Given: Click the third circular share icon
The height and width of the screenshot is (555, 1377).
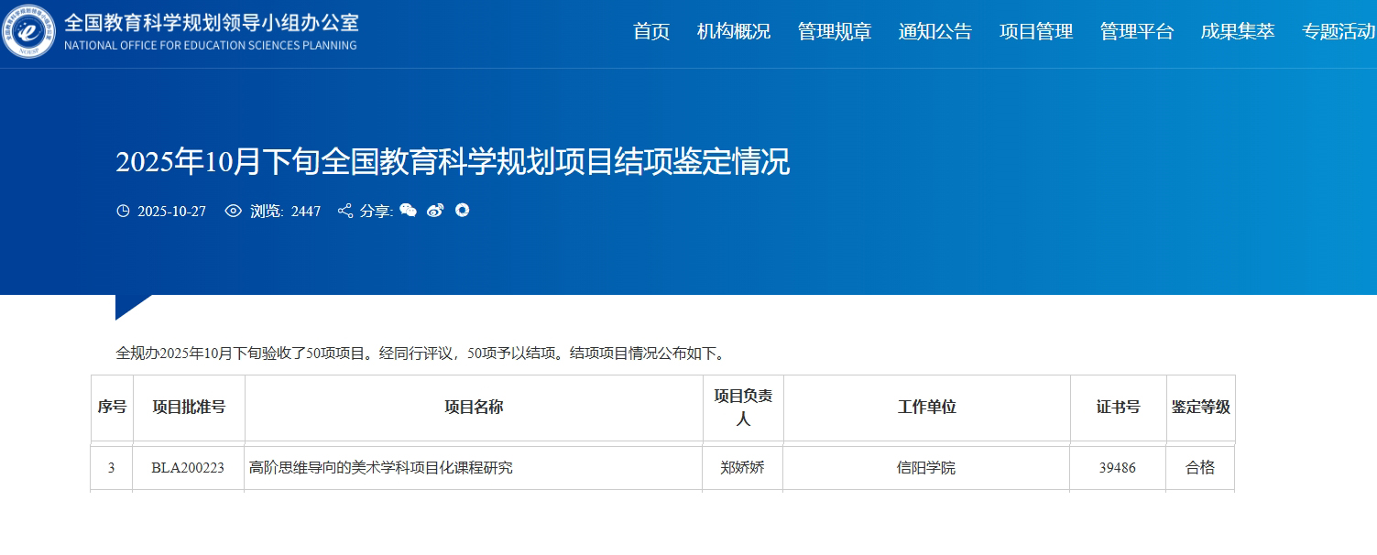Looking at the screenshot, I should tap(463, 211).
